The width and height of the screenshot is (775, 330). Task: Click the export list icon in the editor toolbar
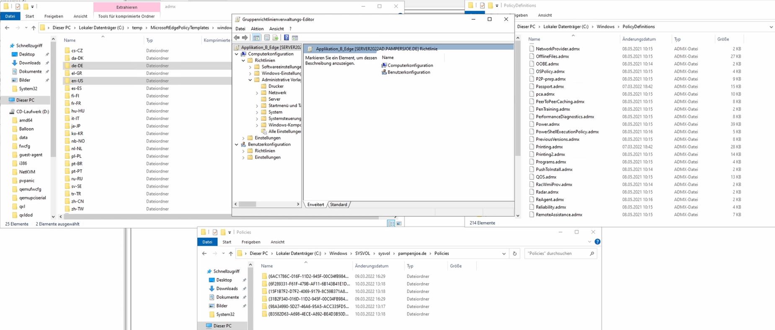275,38
